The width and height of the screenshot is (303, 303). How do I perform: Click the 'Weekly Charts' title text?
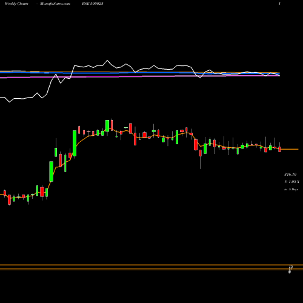point(16,4)
